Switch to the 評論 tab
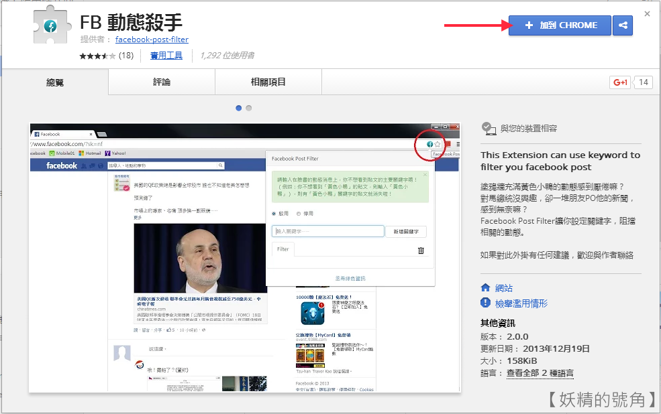The height and width of the screenshot is (414, 661). [x=162, y=82]
